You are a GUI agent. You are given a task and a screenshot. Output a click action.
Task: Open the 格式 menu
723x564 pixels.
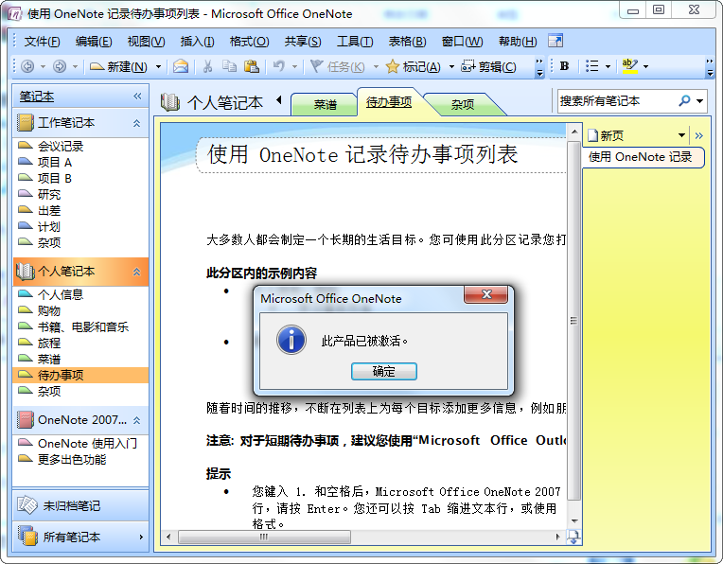(250, 42)
